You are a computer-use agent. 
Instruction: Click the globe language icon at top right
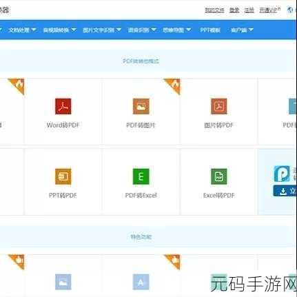tap(290, 10)
